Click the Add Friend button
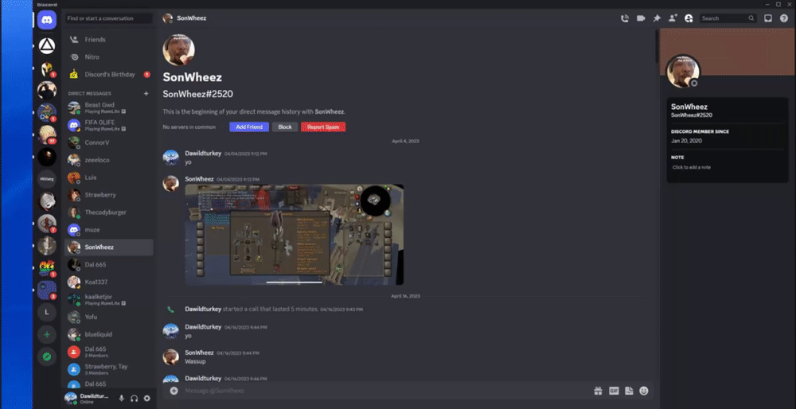This screenshot has width=796, height=409. click(x=248, y=127)
